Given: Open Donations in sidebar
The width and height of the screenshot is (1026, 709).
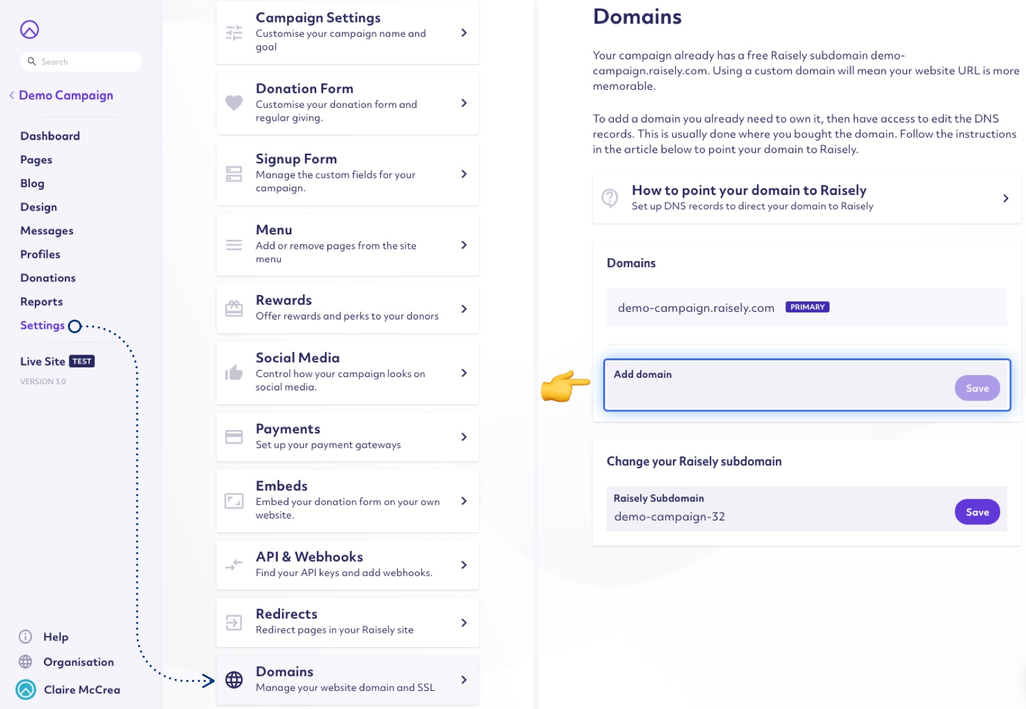Looking at the screenshot, I should coord(48,278).
